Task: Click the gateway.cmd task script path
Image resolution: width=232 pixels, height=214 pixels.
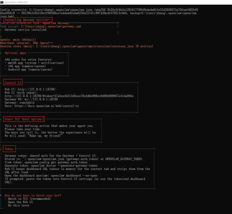Action: pyautogui.click(x=51, y=26)
